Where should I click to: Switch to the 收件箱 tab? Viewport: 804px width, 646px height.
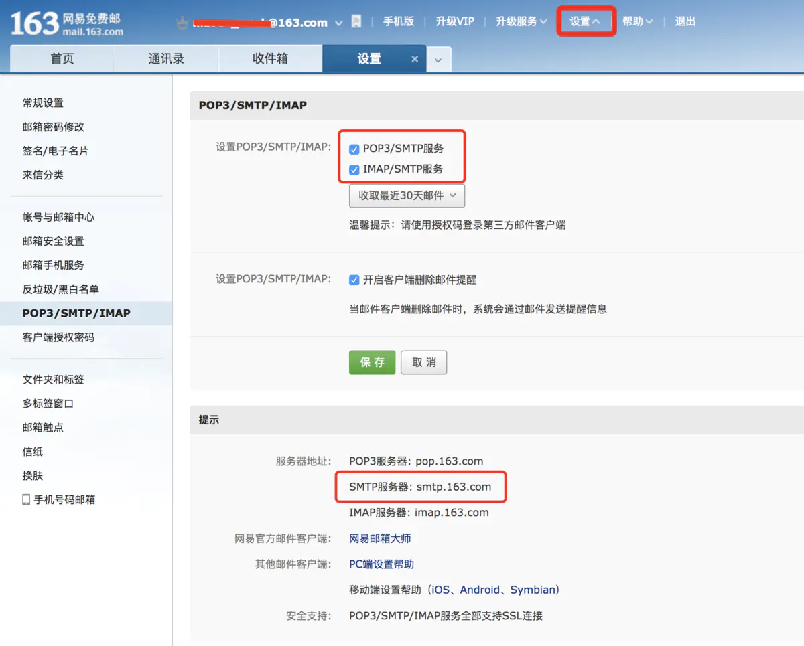(270, 58)
